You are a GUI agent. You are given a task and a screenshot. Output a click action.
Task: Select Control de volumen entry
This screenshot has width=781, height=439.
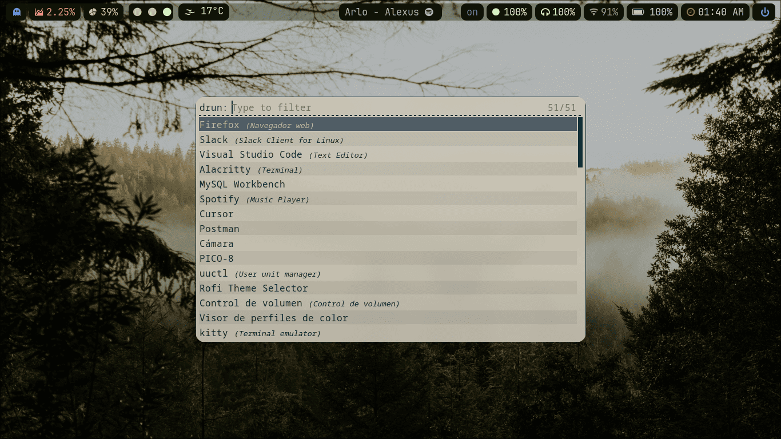click(388, 303)
